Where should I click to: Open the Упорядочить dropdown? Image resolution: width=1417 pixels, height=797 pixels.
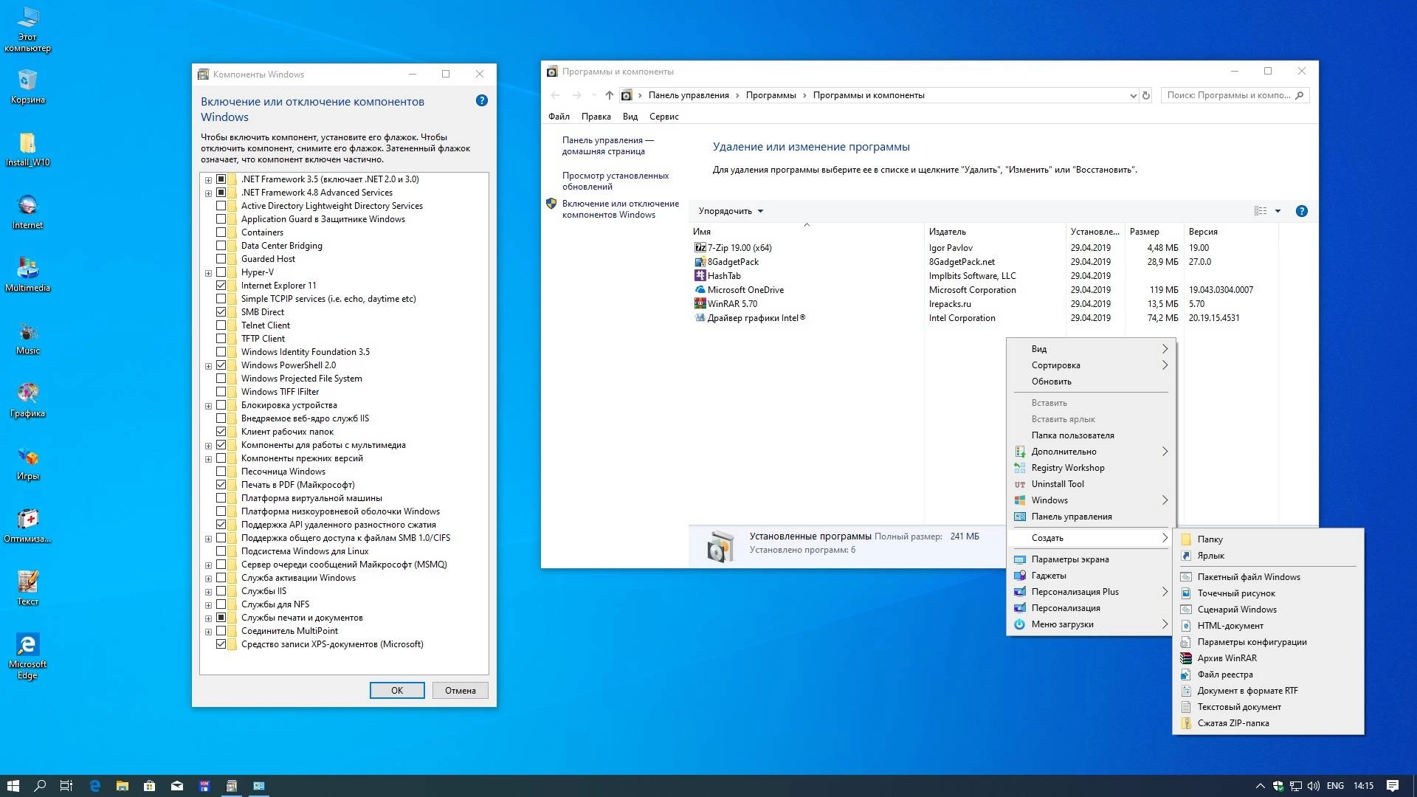(731, 211)
